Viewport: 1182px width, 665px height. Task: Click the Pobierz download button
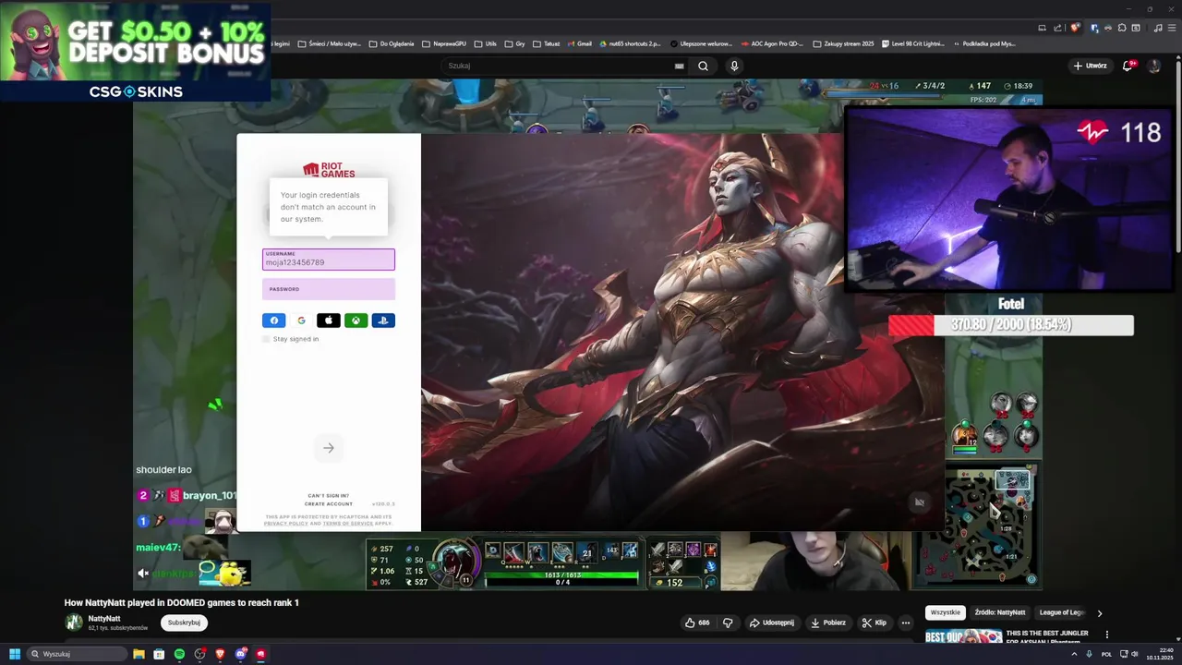coord(828,623)
